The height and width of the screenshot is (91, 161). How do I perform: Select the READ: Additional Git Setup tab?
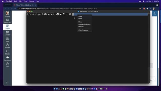coord(25,5)
